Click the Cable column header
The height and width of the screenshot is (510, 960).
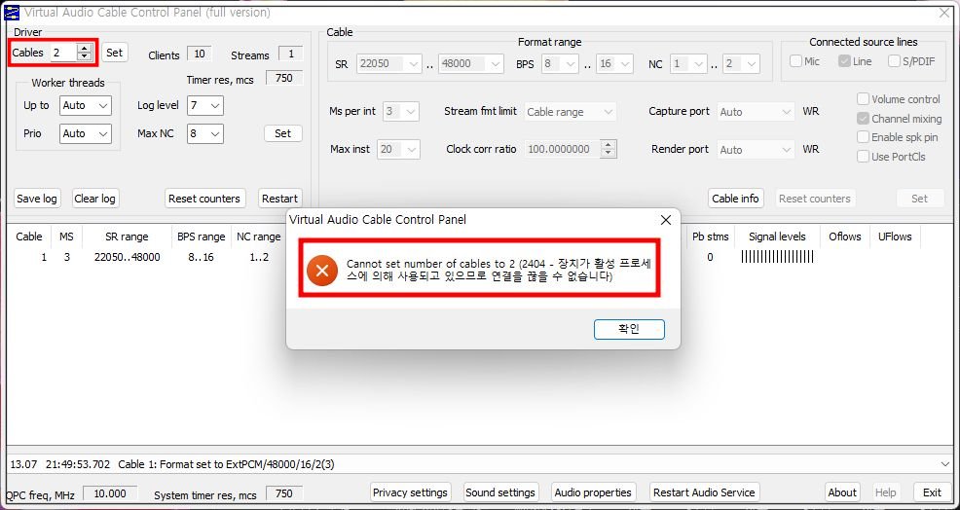[x=29, y=237]
